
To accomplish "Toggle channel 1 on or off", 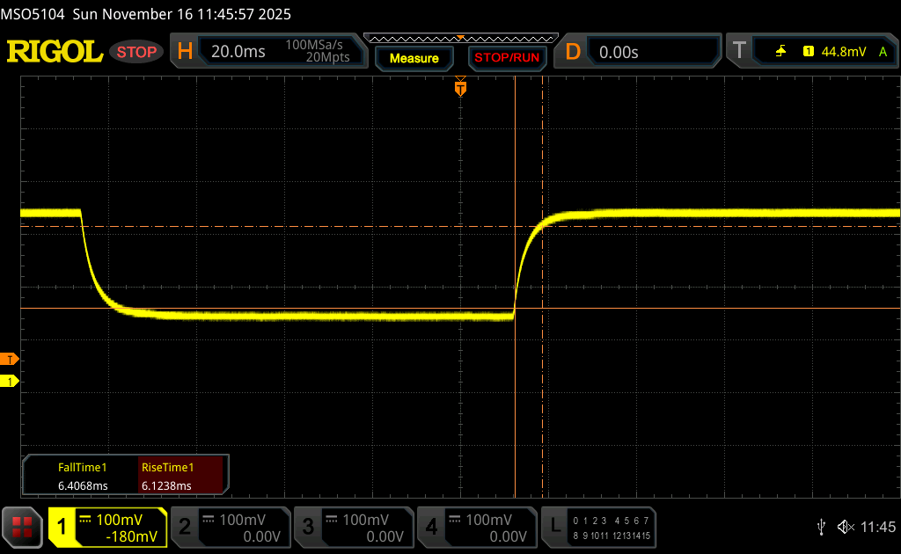I will click(x=107, y=527).
